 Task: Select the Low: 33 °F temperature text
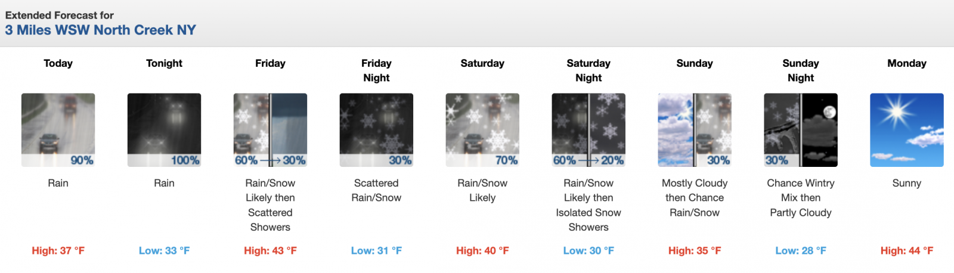tap(164, 251)
